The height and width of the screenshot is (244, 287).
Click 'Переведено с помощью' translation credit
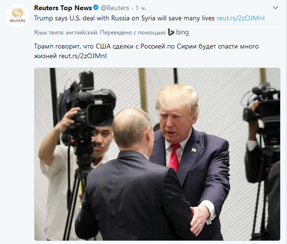pos(133,33)
